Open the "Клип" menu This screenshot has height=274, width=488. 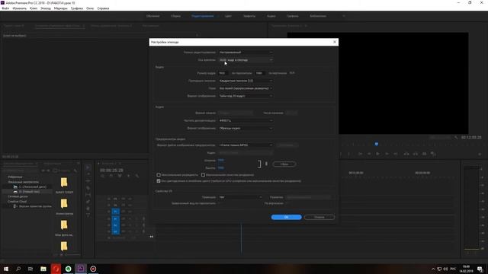(x=34, y=8)
